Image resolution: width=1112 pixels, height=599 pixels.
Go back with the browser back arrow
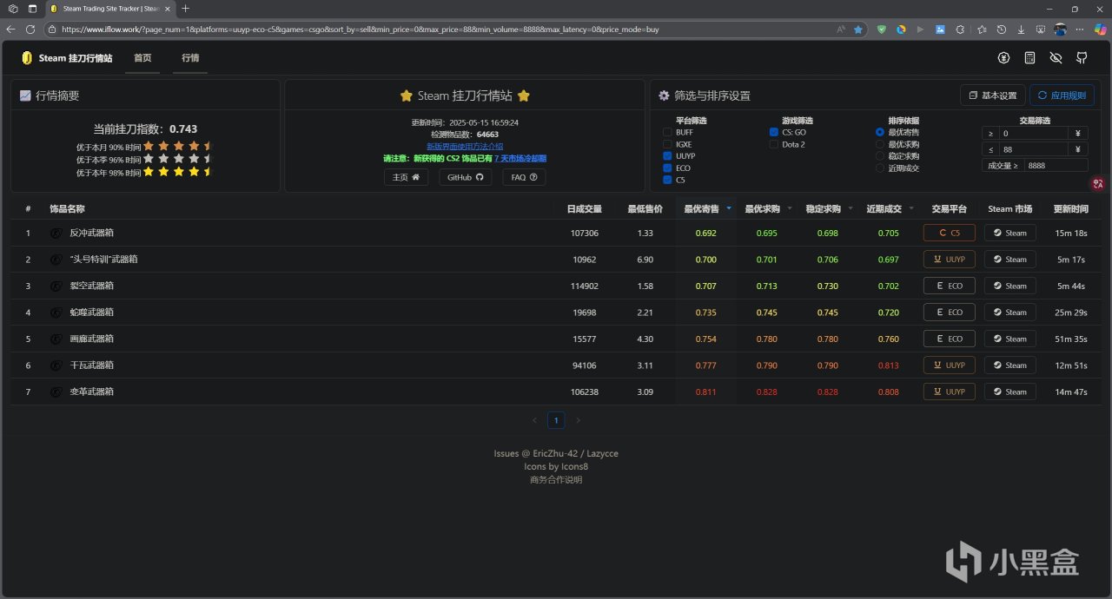point(10,29)
